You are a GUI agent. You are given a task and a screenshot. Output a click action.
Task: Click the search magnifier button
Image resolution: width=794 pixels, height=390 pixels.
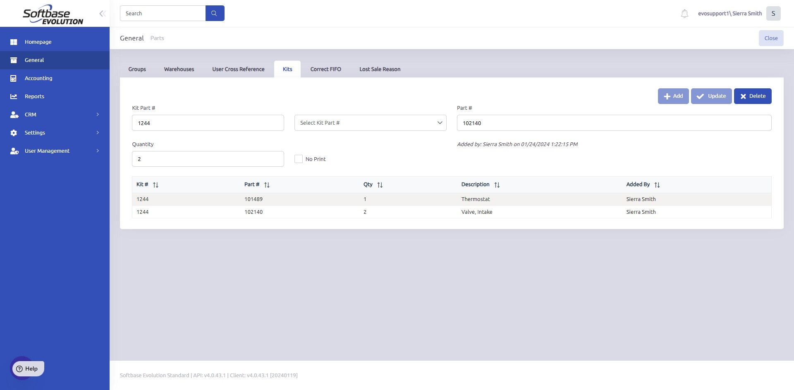pyautogui.click(x=215, y=13)
